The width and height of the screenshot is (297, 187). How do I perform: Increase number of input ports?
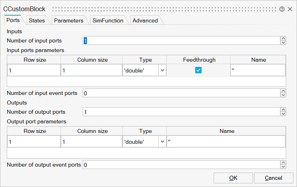[283, 38]
